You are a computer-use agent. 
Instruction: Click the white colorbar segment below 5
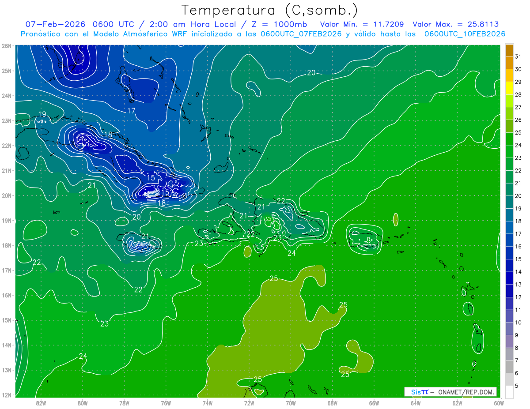(510, 392)
